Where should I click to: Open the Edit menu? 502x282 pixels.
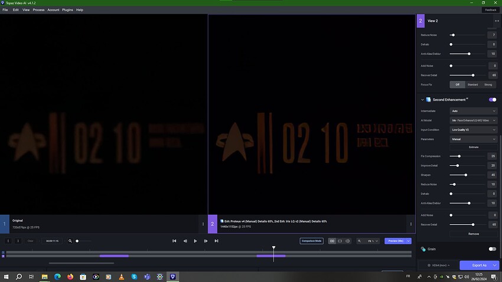tap(16, 10)
